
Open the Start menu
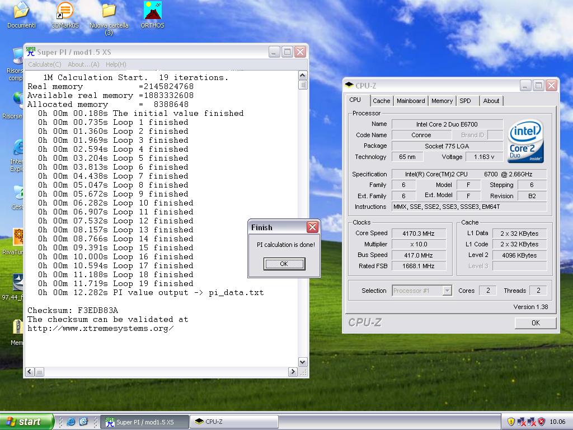coord(26,422)
